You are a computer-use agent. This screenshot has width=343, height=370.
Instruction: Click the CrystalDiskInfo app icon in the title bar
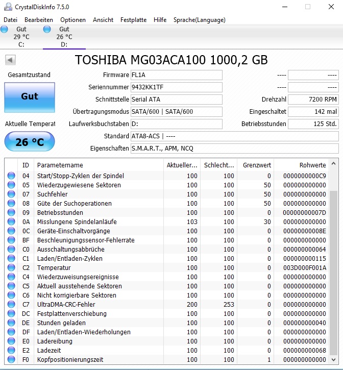pyautogui.click(x=8, y=7)
